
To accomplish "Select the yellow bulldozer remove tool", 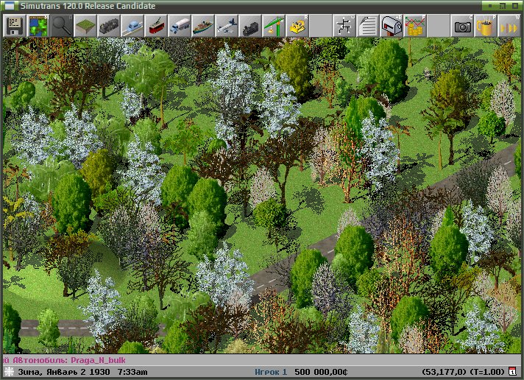I will [x=297, y=26].
